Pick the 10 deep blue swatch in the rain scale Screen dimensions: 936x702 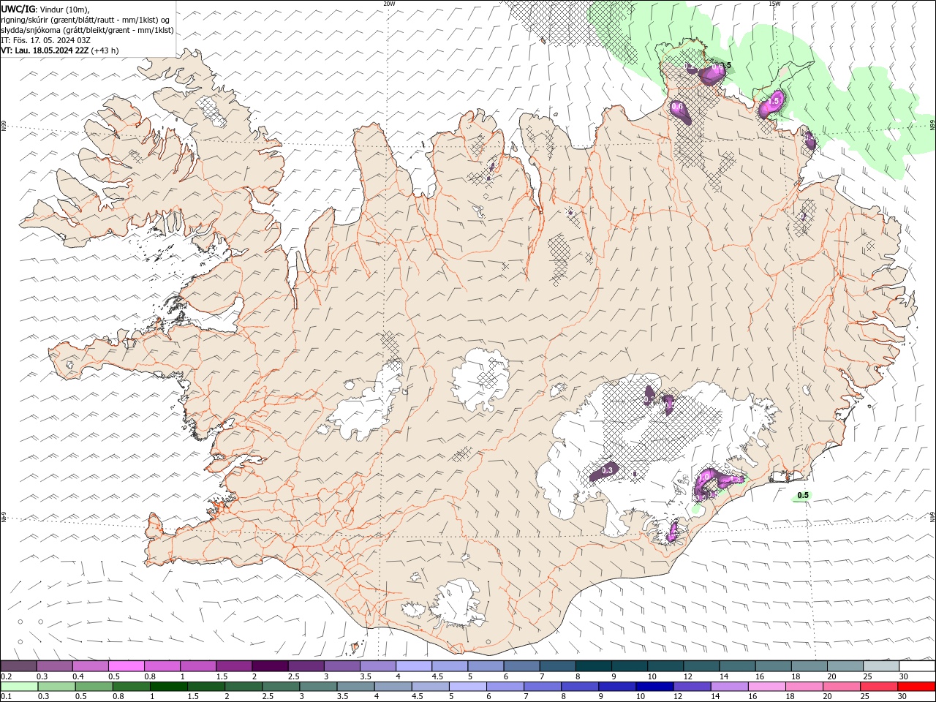pos(654,687)
